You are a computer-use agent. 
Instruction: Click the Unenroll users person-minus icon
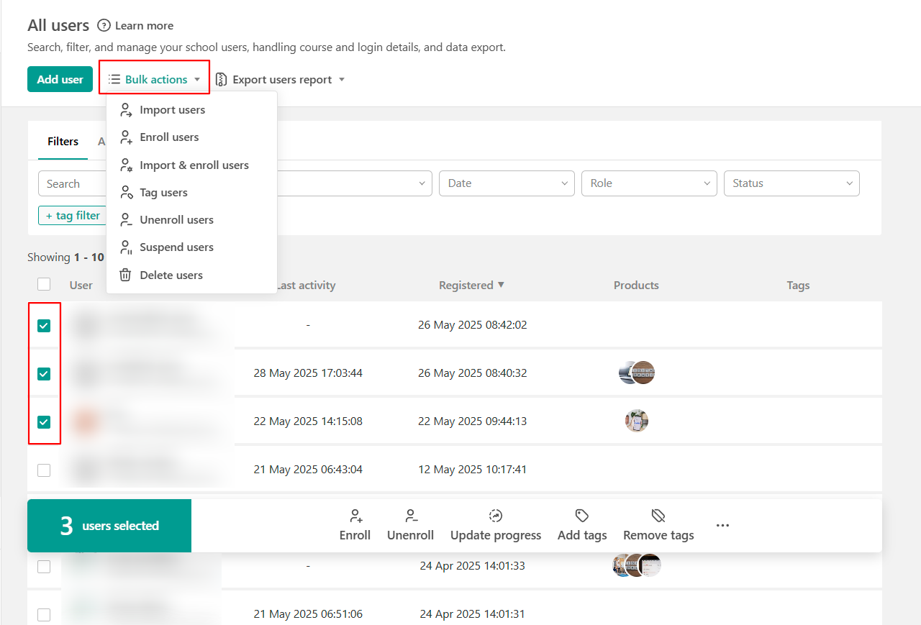126,220
